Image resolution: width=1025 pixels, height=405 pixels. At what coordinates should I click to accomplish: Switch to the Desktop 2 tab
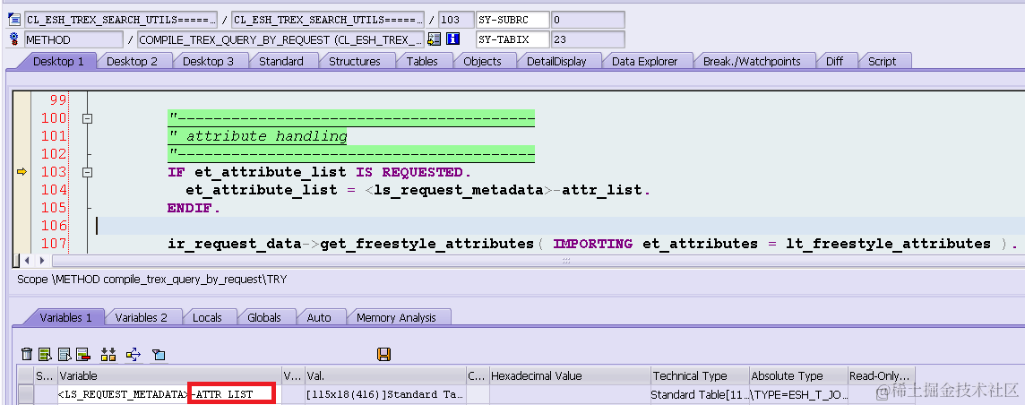(x=132, y=62)
